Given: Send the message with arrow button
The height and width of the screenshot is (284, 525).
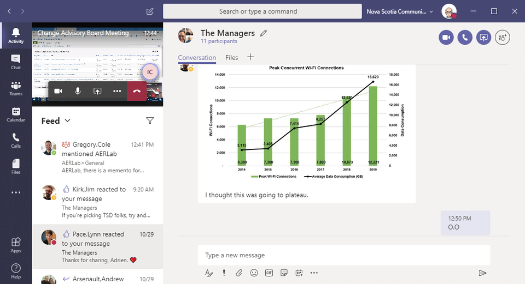Looking at the screenshot, I should tap(482, 273).
